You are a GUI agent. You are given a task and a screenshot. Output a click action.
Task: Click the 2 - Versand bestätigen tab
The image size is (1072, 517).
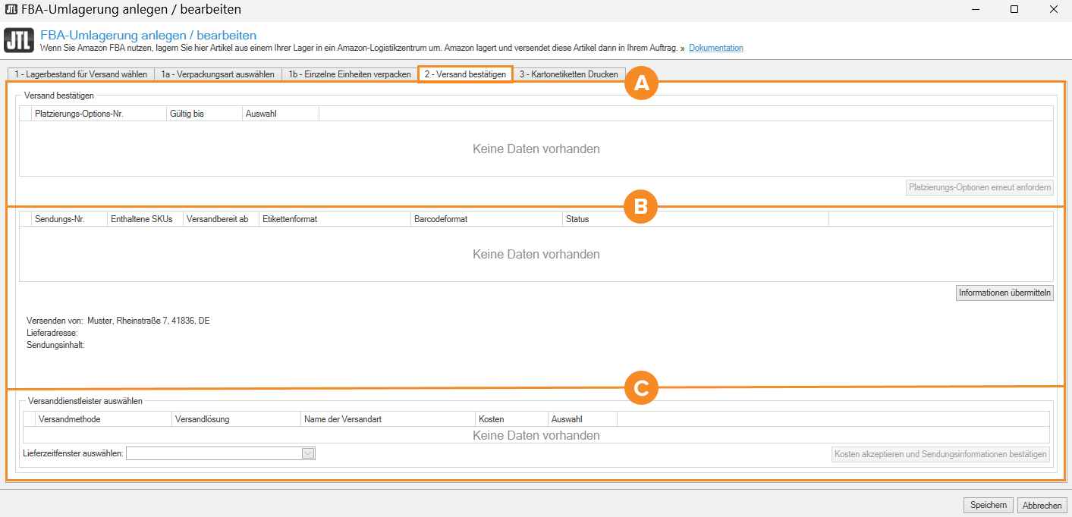tap(465, 74)
